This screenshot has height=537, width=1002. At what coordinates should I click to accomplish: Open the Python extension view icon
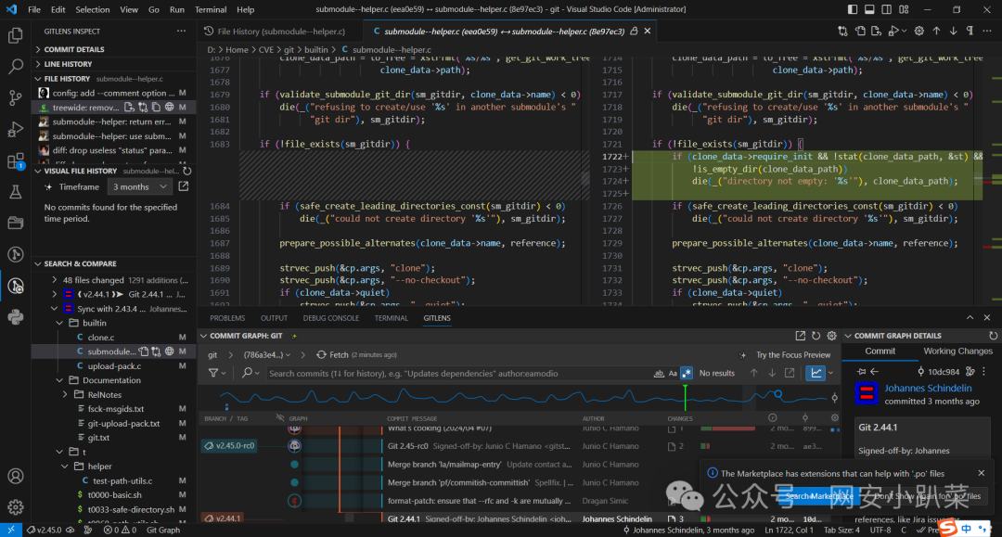(x=16, y=316)
